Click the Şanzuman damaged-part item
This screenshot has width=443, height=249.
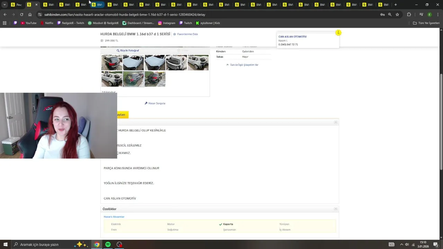click(x=229, y=230)
